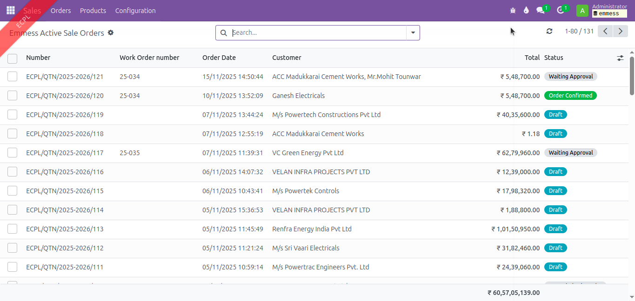This screenshot has height=301, width=635.
Task: Click the debug bug icon
Action: coord(513,10)
